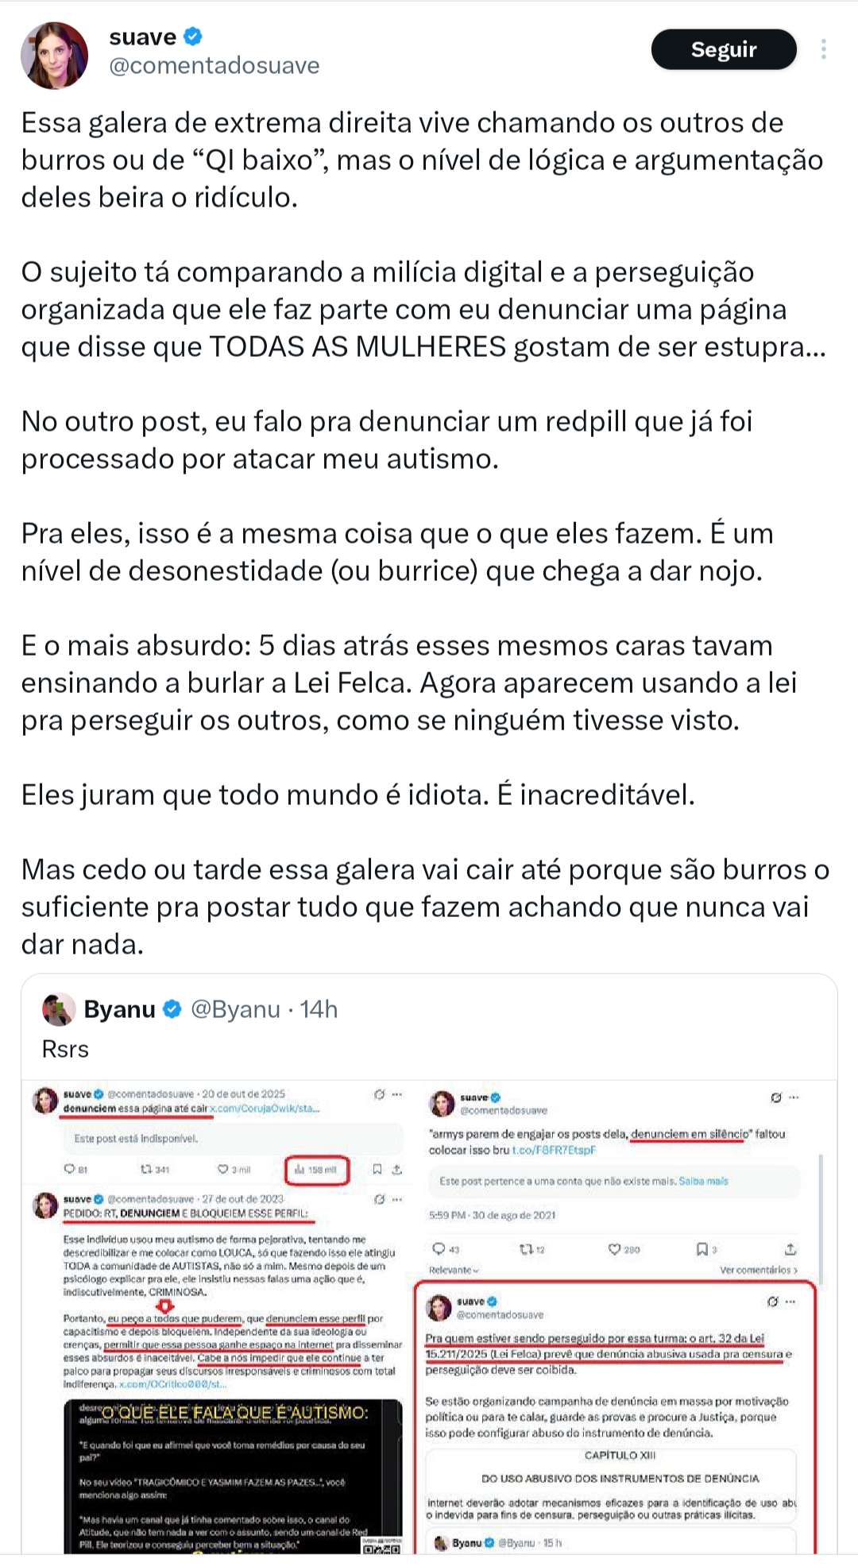Open the suave profile picture

tap(54, 55)
